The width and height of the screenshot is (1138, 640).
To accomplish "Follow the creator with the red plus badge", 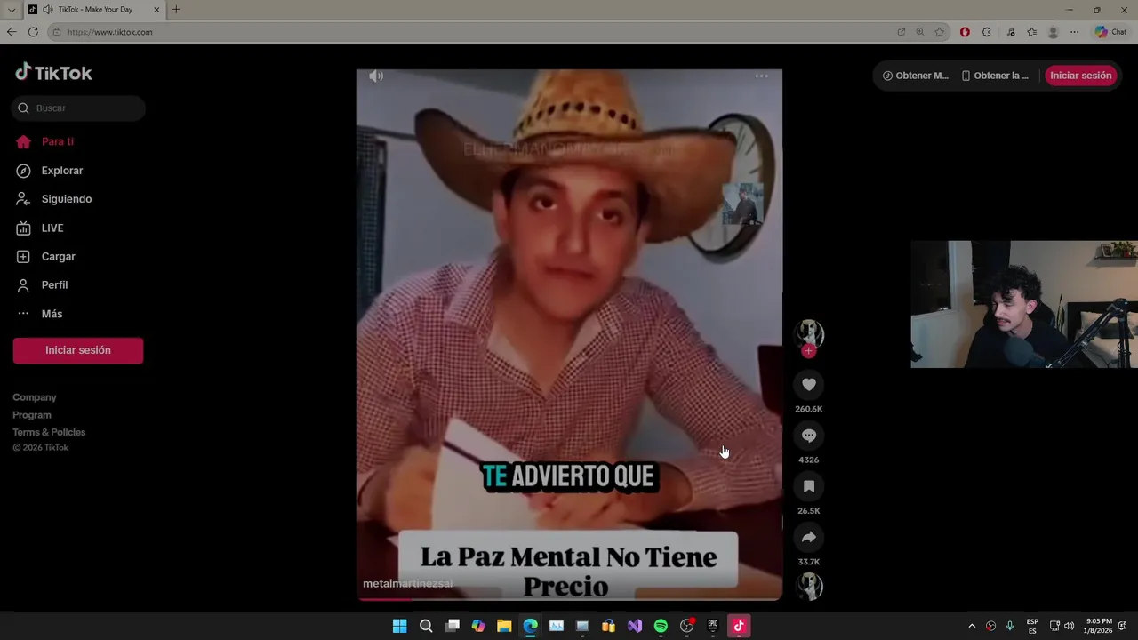I will tap(808, 351).
